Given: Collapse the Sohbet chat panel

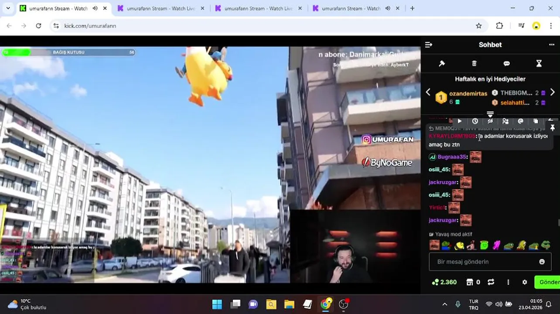Looking at the screenshot, I should 428,44.
